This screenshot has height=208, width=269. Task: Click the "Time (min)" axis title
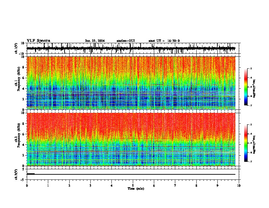(x=136, y=189)
